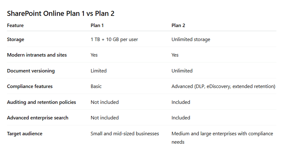282x148 pixels.
Task: Select the 'Compliance features' row label
Action: click(30, 86)
